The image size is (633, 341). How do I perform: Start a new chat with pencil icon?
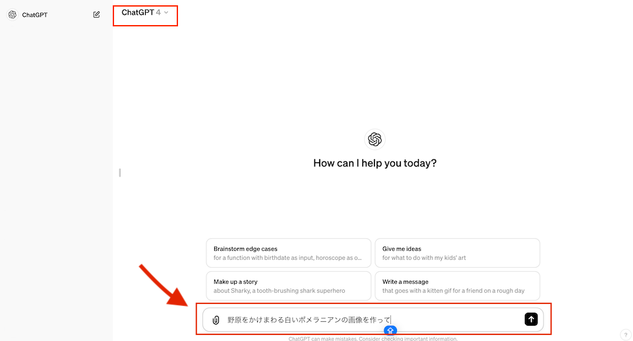click(x=96, y=15)
